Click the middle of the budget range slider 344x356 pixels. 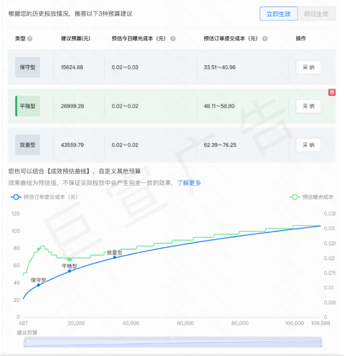click(173, 342)
